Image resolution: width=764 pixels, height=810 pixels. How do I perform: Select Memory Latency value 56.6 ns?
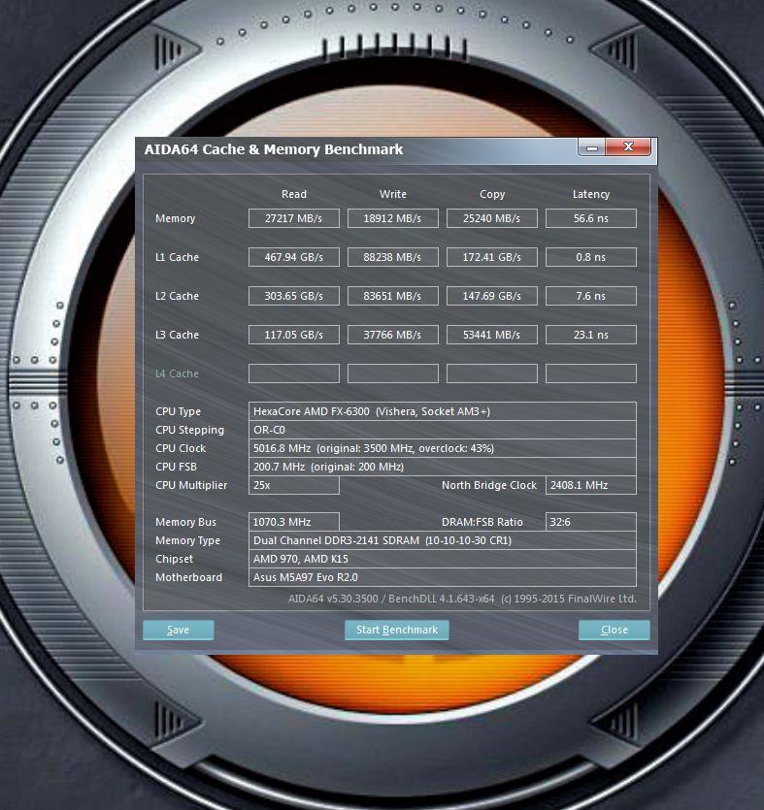[x=591, y=218]
